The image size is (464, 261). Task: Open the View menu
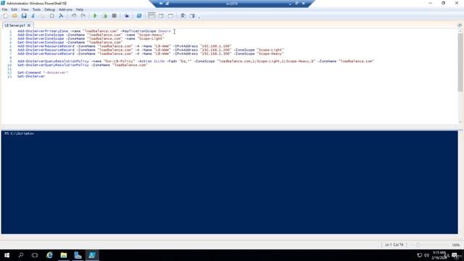click(x=25, y=9)
